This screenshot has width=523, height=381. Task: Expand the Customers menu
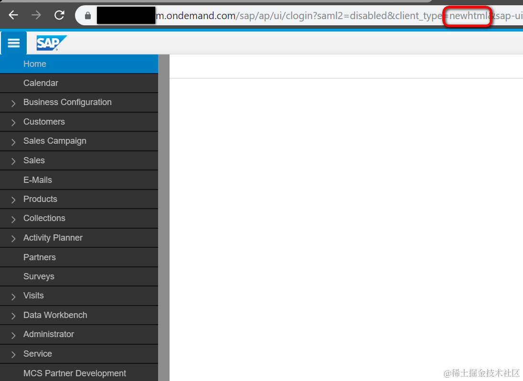(x=44, y=122)
